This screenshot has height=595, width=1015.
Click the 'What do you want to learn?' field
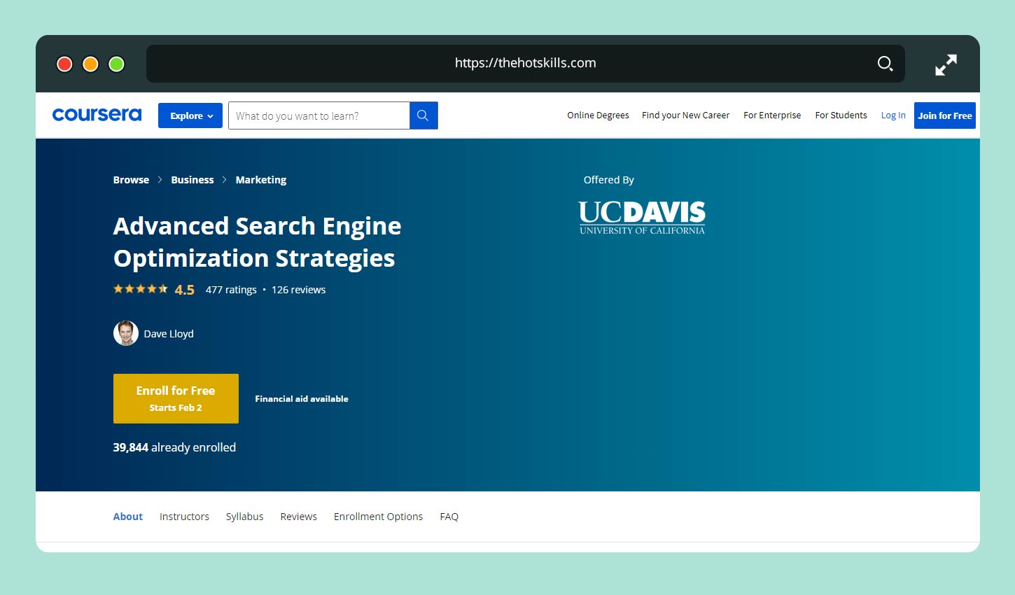[x=319, y=115]
